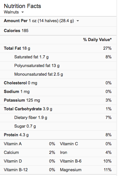Click the Potassium 125 mg row
The image size is (118, 176).
[x=58, y=100]
